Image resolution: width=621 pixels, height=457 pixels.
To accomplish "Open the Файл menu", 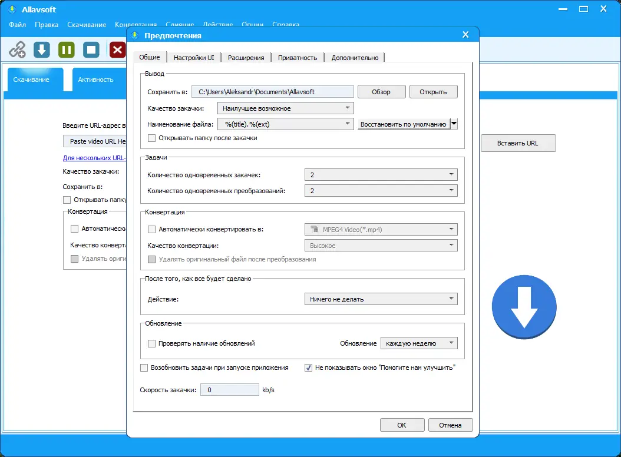I will tap(18, 25).
